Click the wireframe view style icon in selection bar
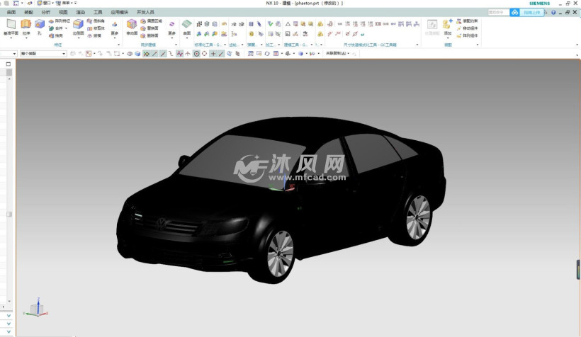Viewport: 581px width, 337px height. pyautogui.click(x=130, y=54)
